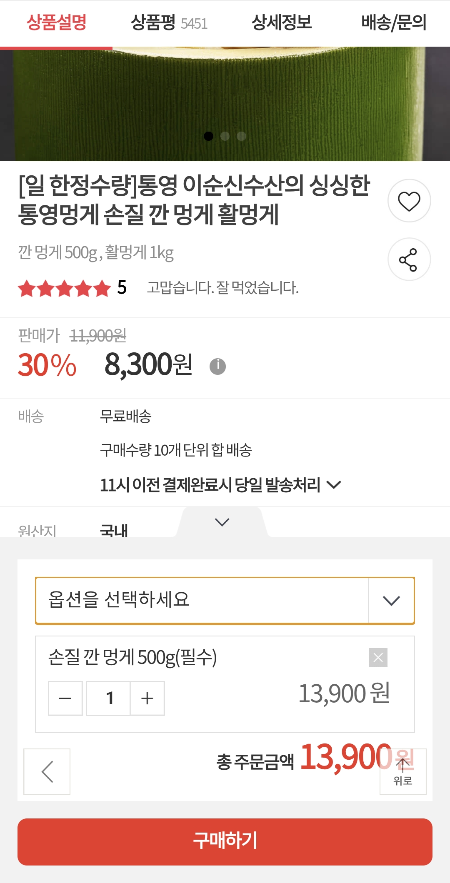The image size is (450, 883).
Task: Expand the 당일 발송처리 shipping details
Action: [x=334, y=484]
